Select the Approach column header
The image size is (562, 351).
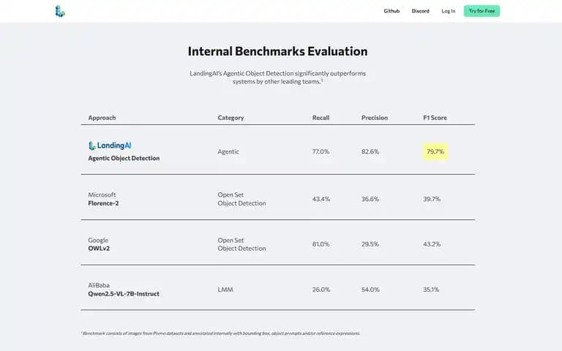(x=102, y=118)
